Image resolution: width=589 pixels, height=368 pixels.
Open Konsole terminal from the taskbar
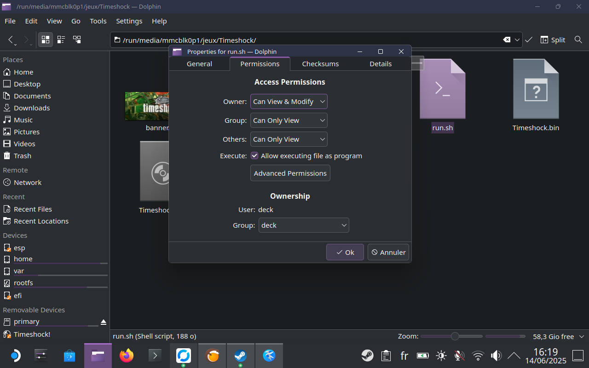(x=154, y=356)
